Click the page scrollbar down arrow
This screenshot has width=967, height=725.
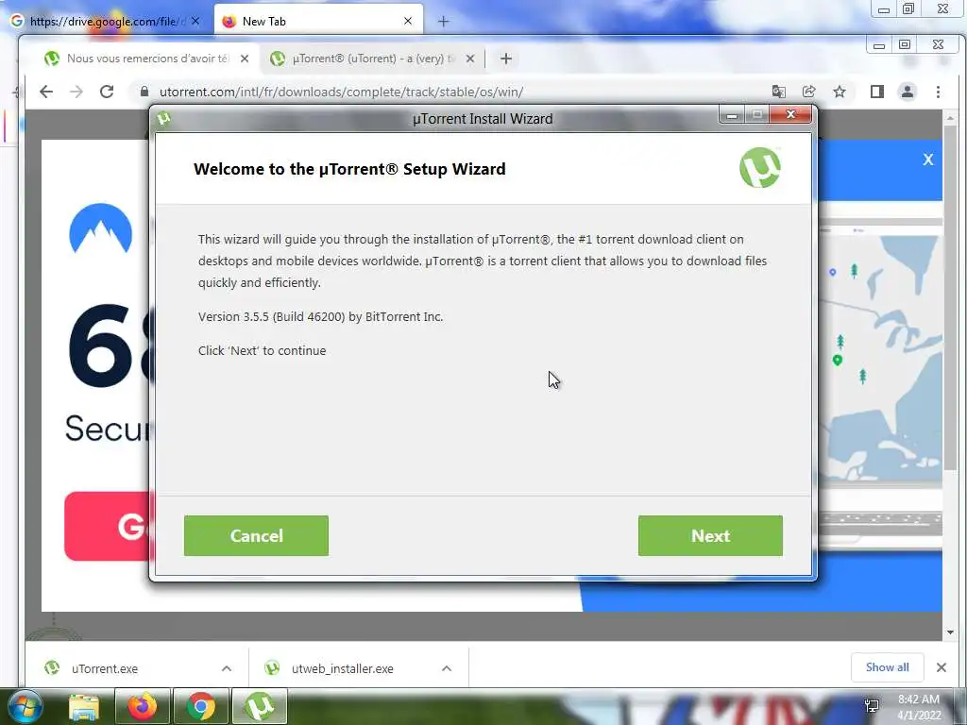[950, 632]
